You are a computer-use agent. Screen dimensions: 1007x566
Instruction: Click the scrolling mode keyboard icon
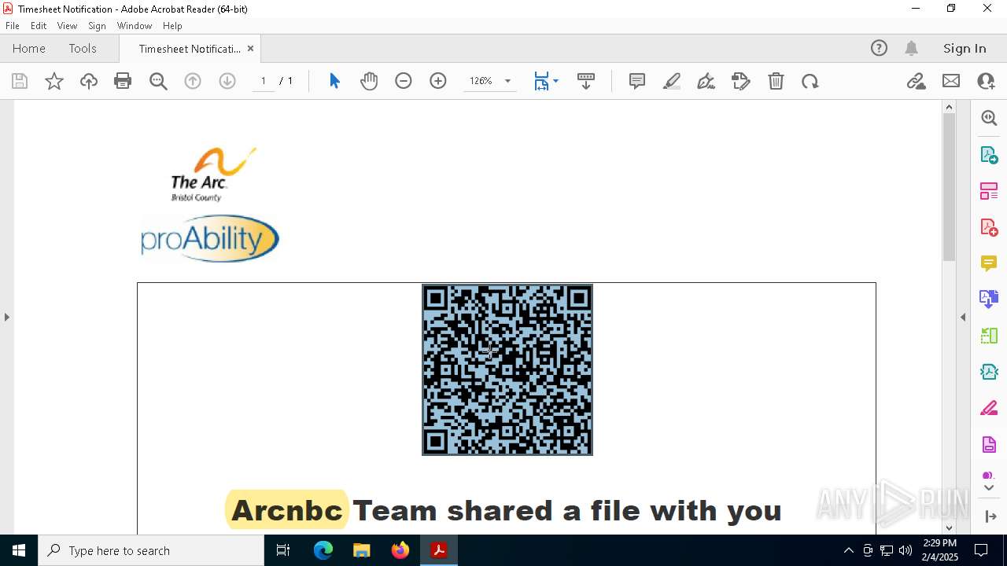pyautogui.click(x=586, y=81)
